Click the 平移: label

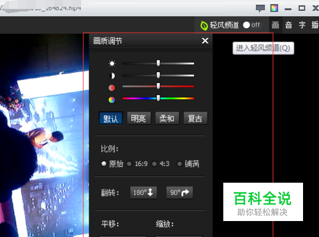pos(110,224)
